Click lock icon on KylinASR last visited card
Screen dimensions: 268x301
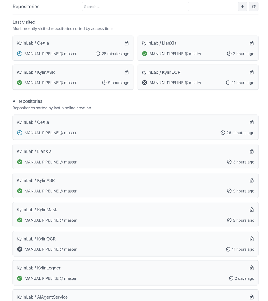tap(127, 72)
